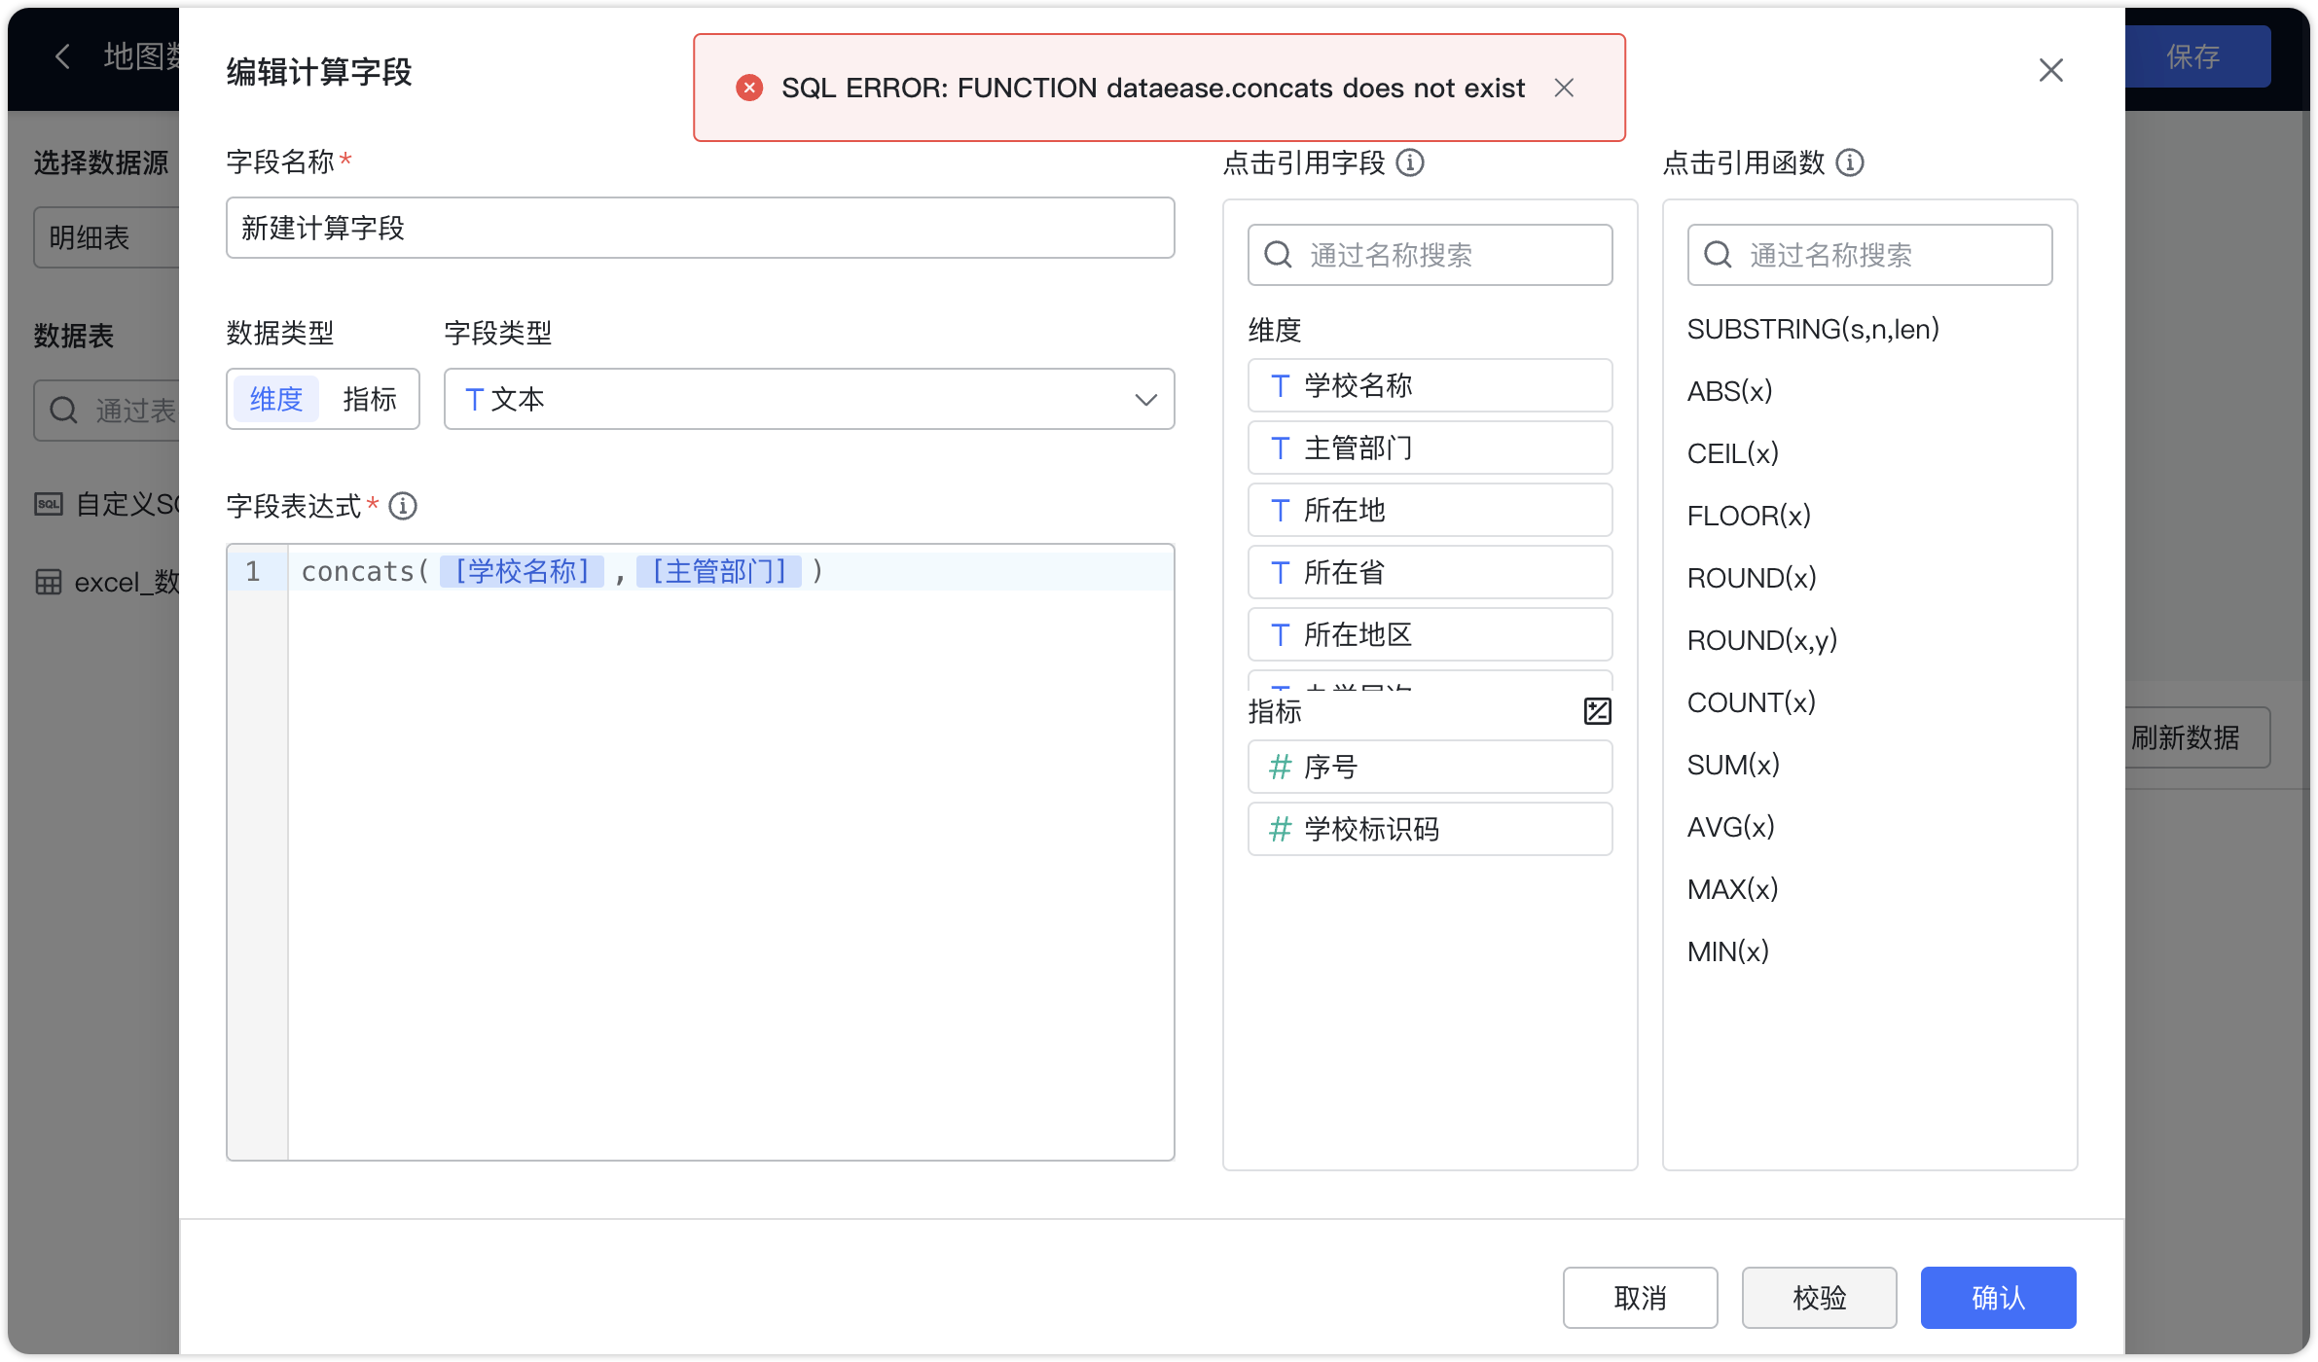Insert the MIN(x) function
This screenshot has height=1362, width=2318.
(1727, 951)
